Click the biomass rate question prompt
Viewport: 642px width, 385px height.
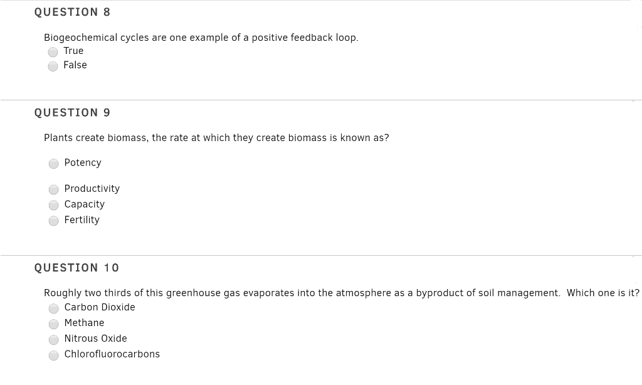pos(216,137)
